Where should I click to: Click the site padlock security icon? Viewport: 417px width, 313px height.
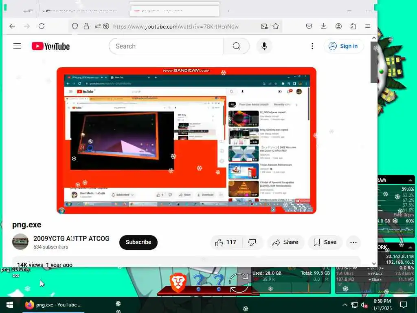[x=86, y=26]
